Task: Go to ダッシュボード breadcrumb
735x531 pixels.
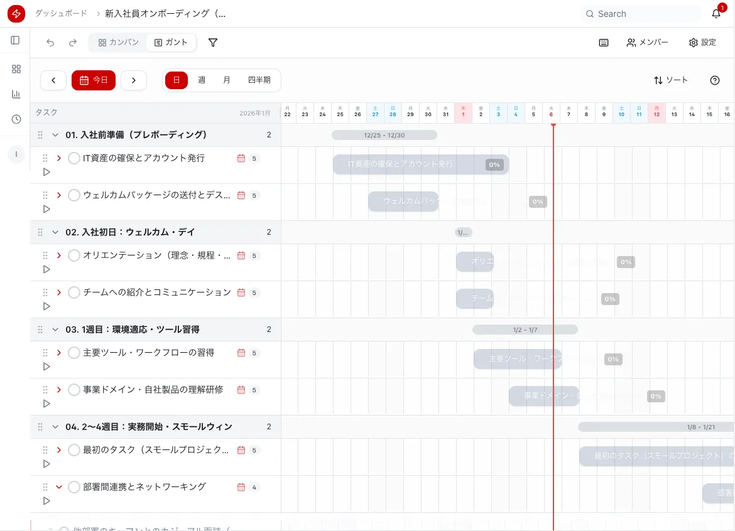Action: [x=61, y=14]
